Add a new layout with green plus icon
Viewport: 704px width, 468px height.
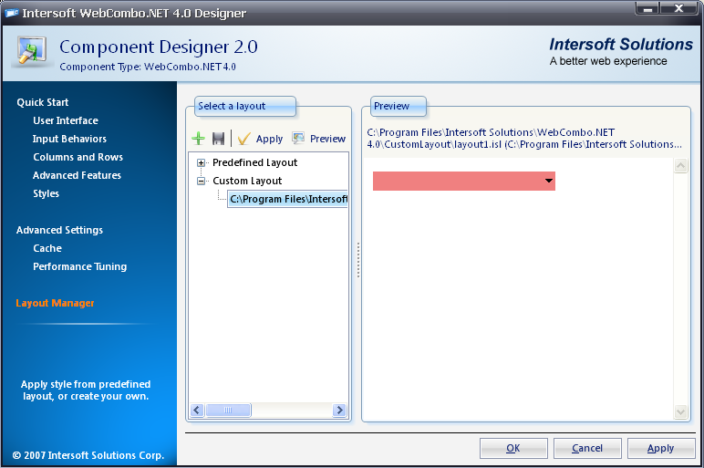[198, 139]
